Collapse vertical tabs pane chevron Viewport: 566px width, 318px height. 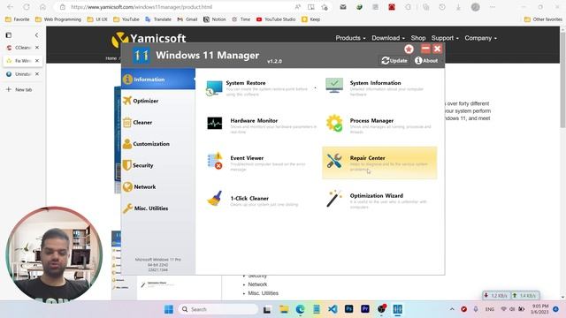coord(36,35)
